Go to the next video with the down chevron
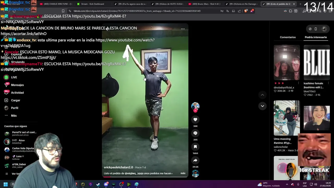Screen dimensions: 334x188 pyautogui.click(x=262, y=106)
